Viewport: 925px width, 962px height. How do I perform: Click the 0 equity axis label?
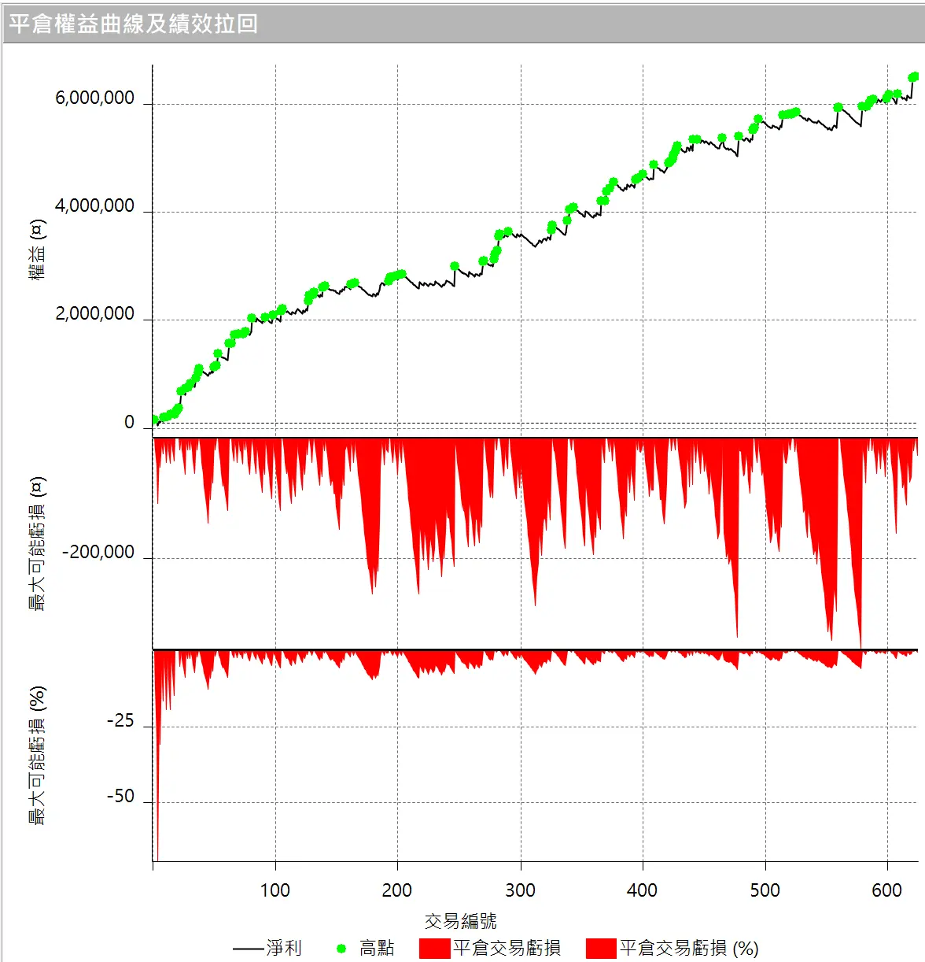[129, 423]
